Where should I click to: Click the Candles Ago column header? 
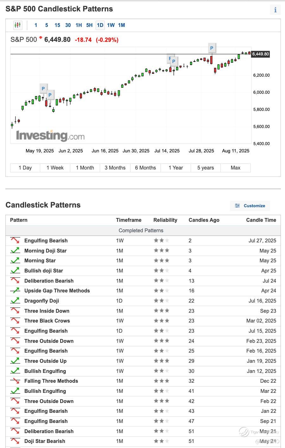pyautogui.click(x=204, y=220)
